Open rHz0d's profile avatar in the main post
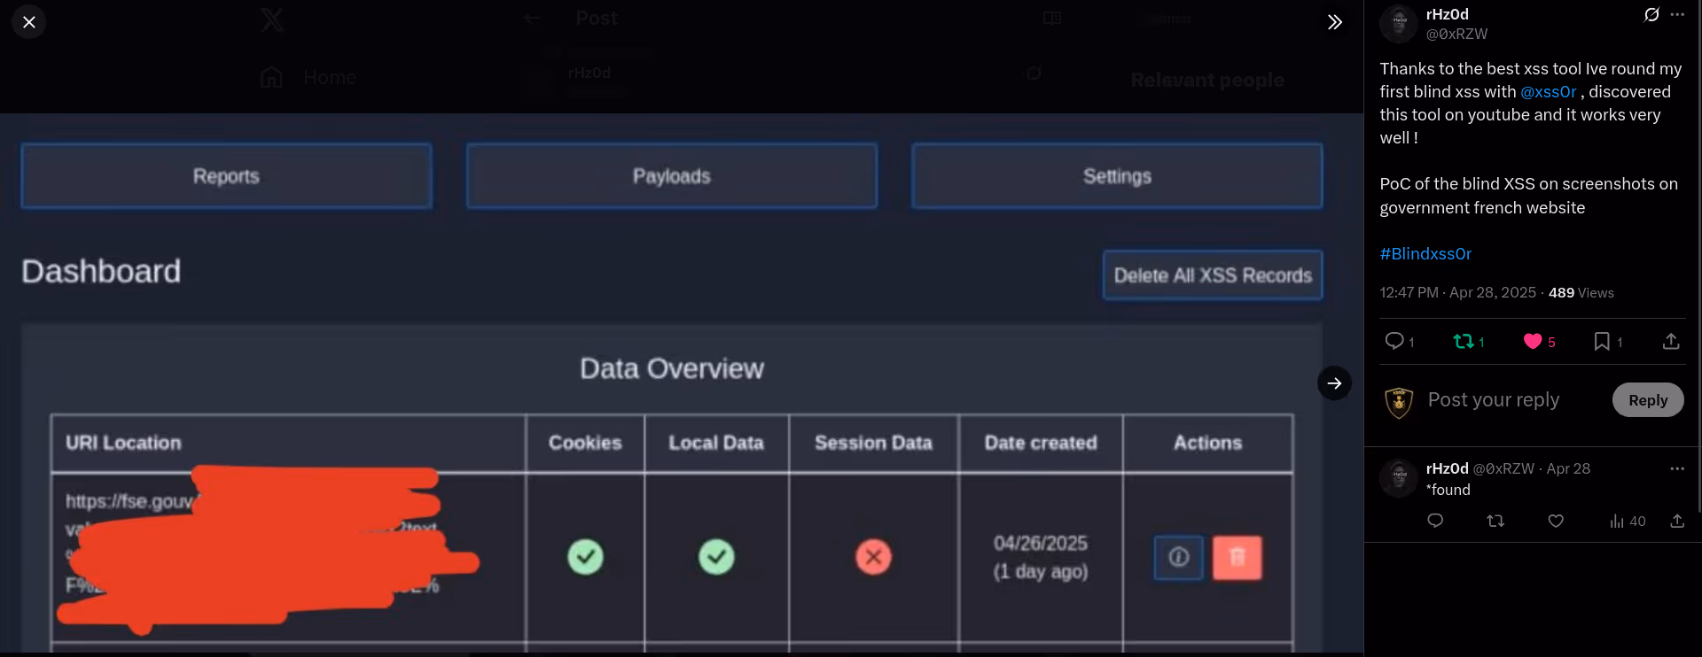The height and width of the screenshot is (657, 1702). 1399,24
